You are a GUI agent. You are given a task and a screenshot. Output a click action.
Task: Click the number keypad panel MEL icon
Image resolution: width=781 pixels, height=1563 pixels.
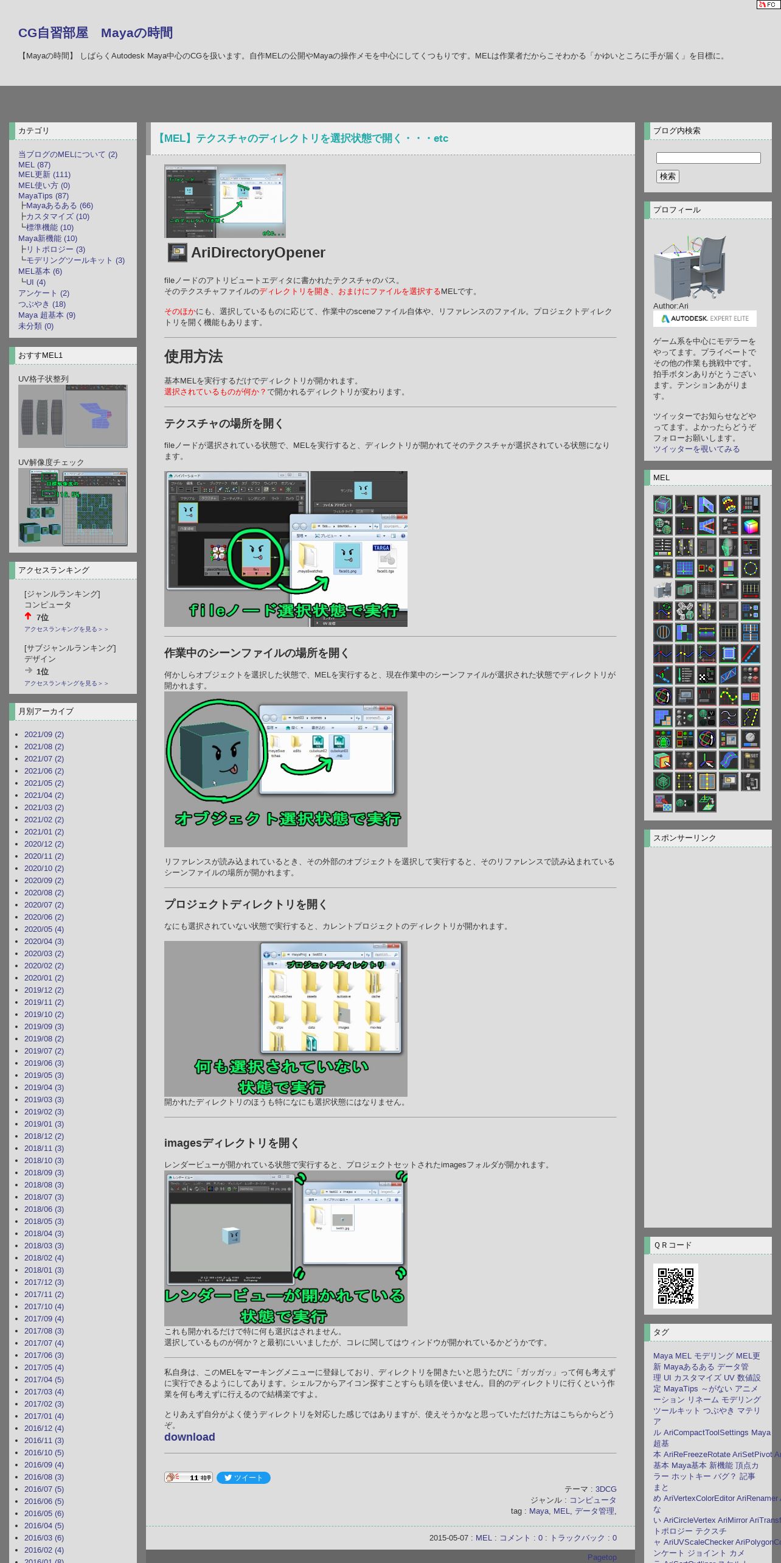click(x=751, y=505)
